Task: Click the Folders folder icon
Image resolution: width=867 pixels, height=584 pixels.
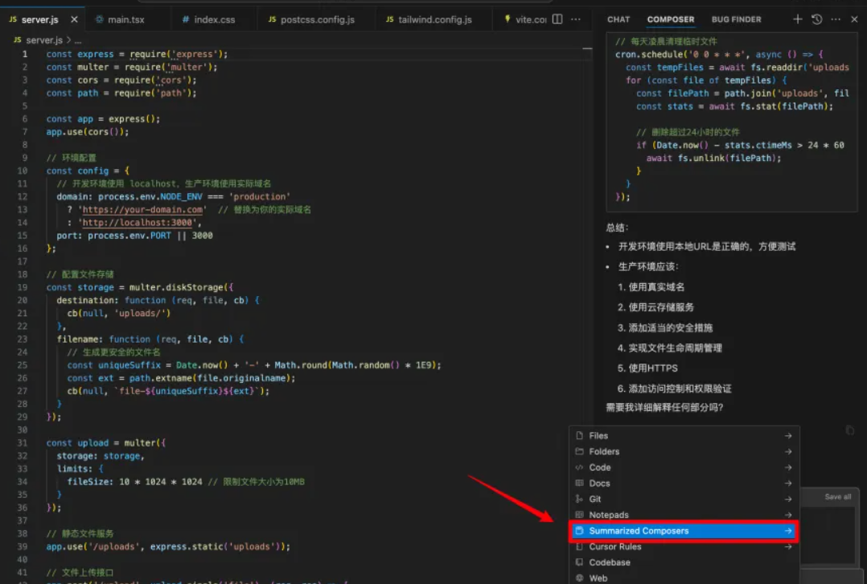Action: (x=579, y=451)
